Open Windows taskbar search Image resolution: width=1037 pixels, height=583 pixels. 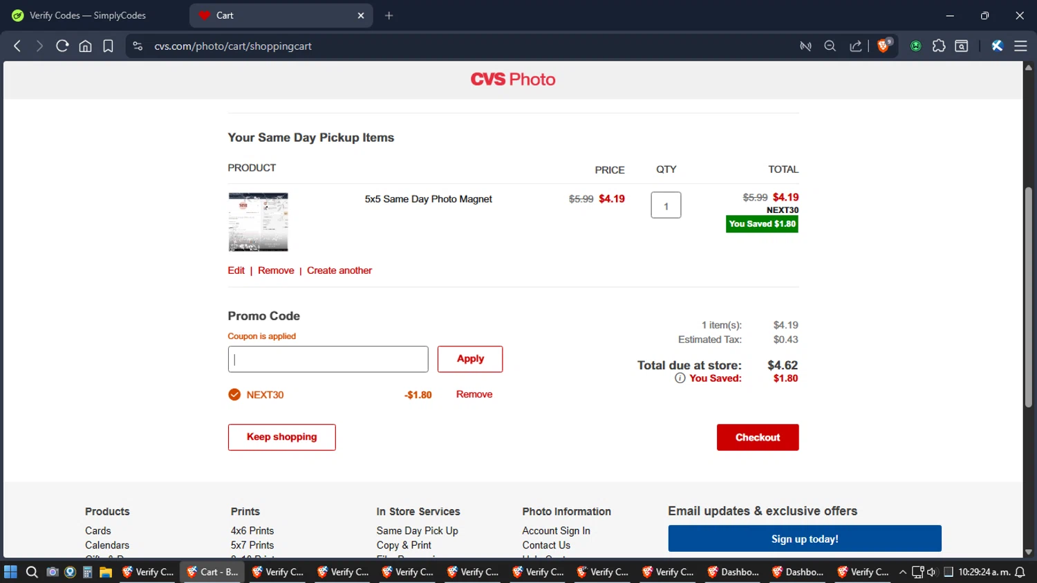click(x=32, y=572)
